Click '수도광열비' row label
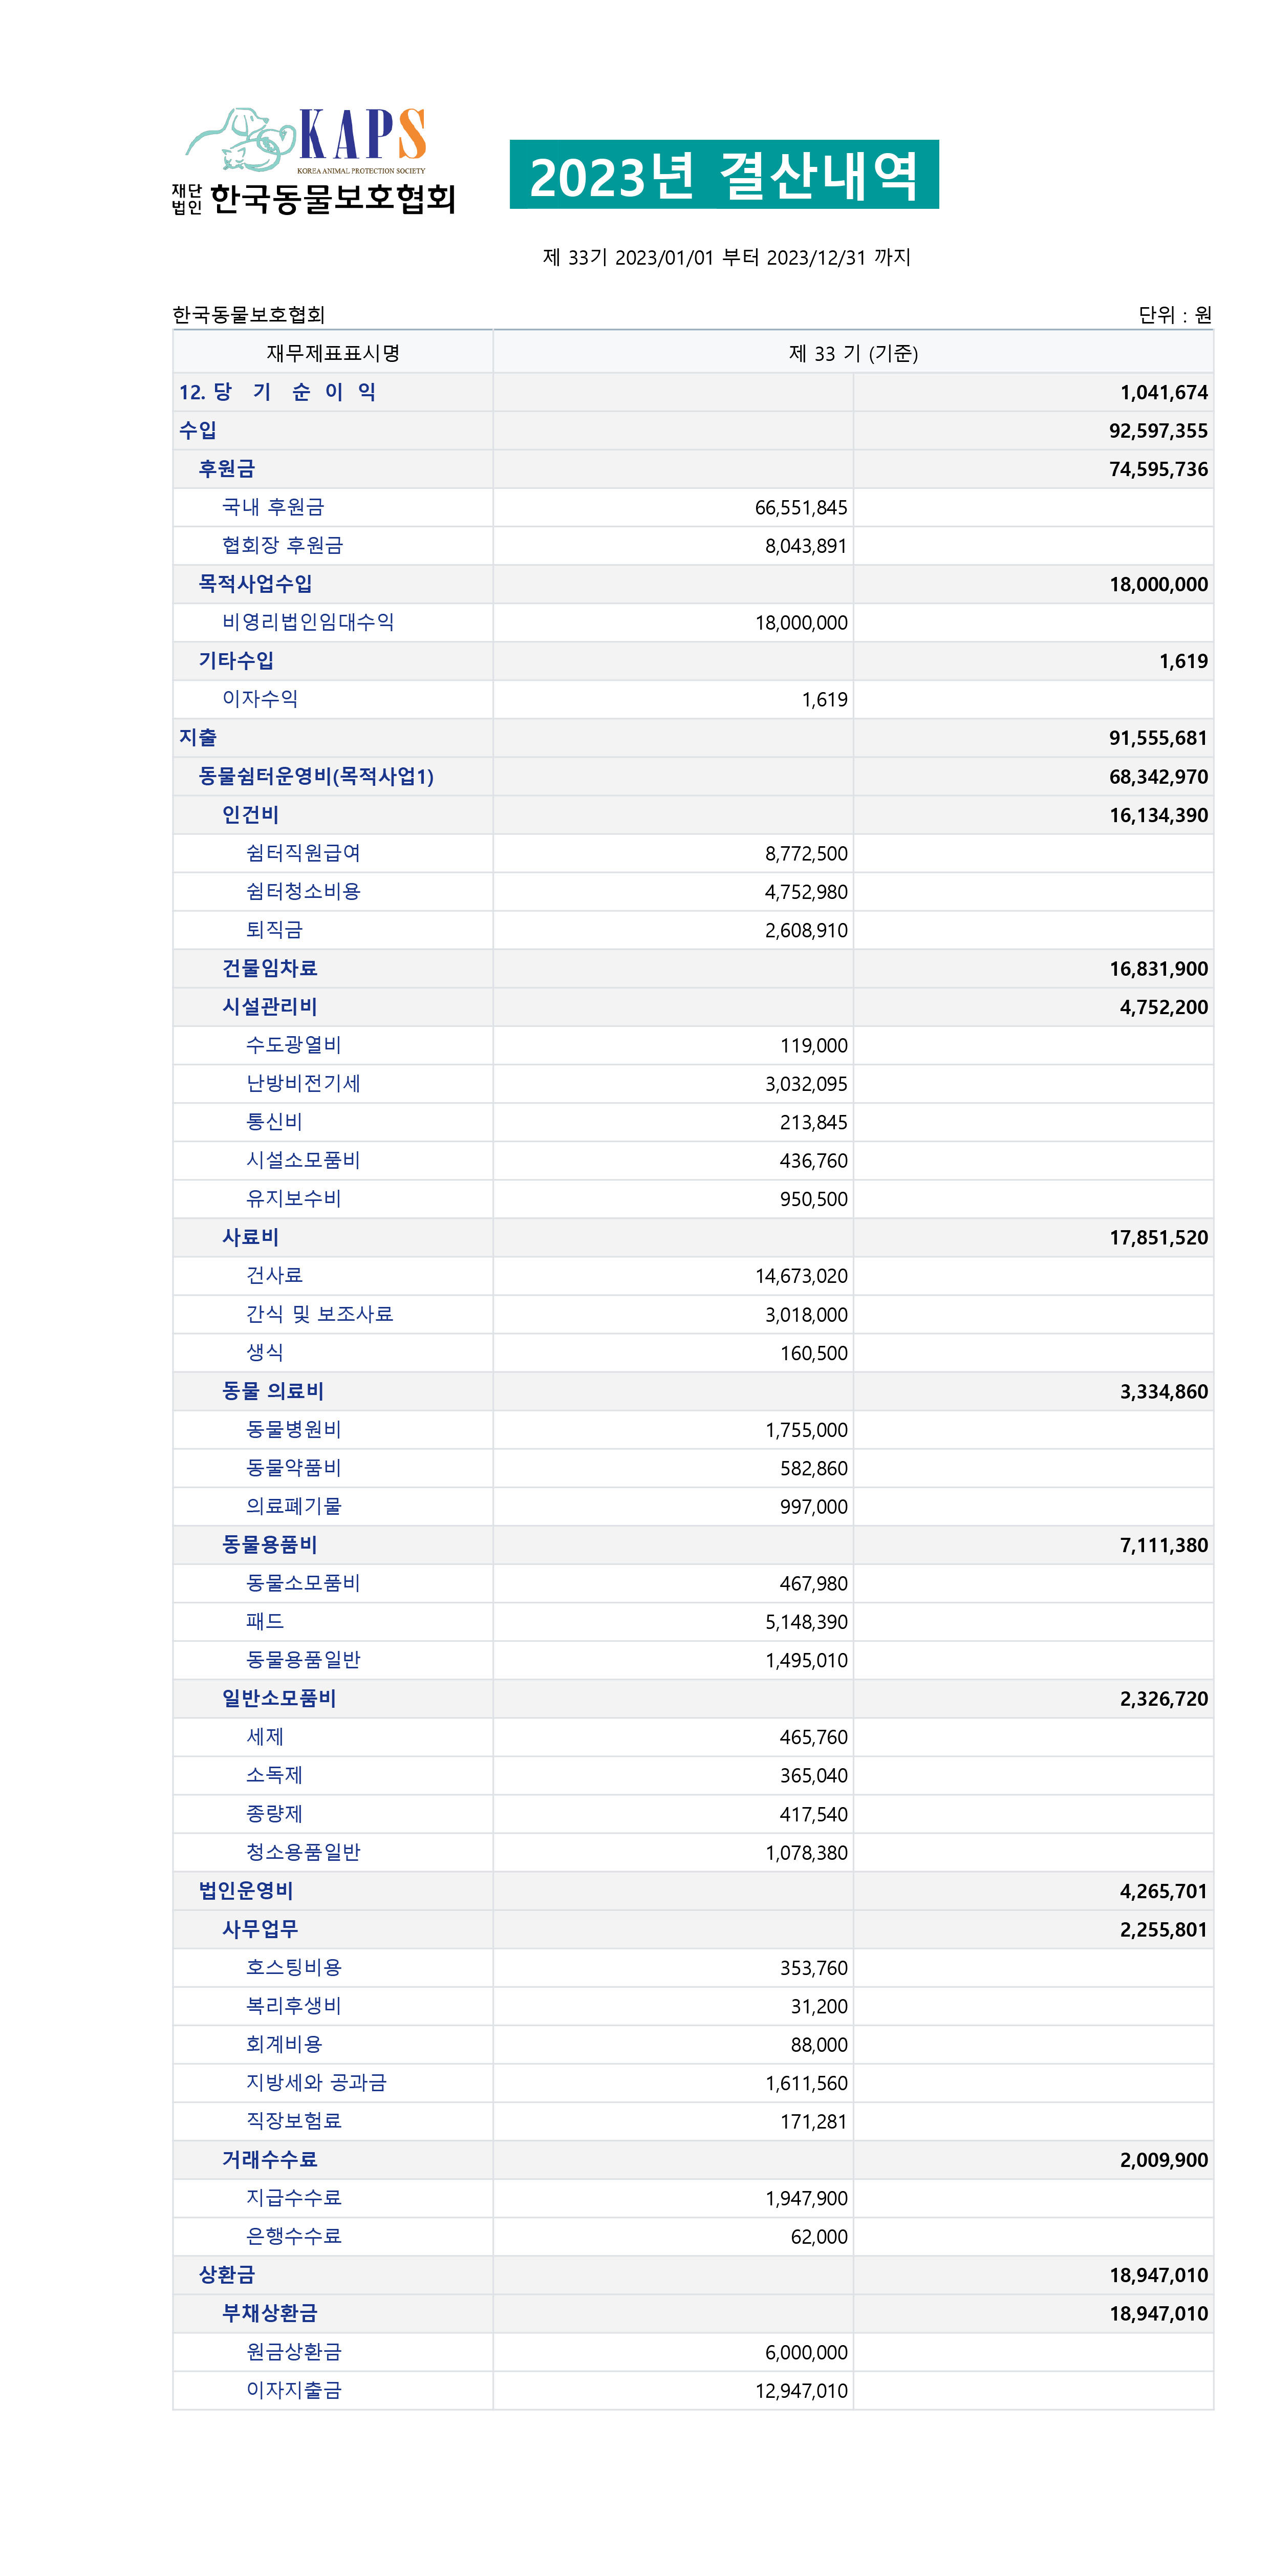 point(293,1045)
